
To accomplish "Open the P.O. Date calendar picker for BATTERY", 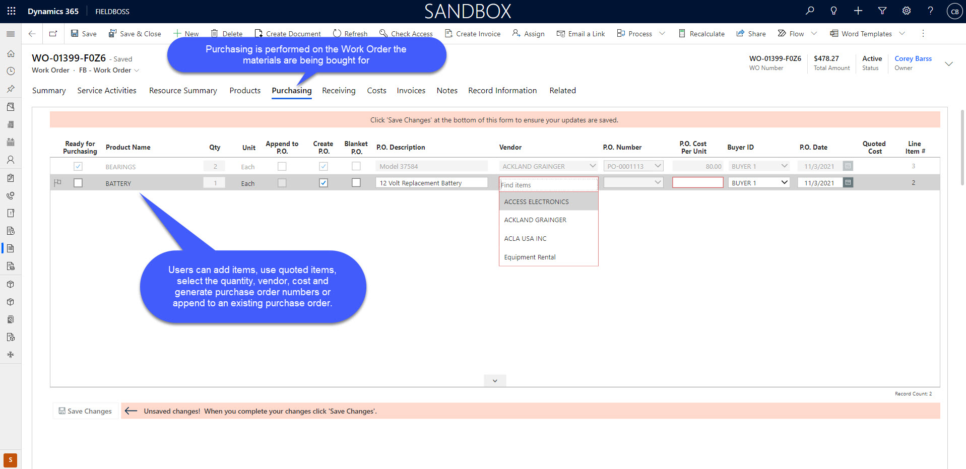I will point(848,182).
